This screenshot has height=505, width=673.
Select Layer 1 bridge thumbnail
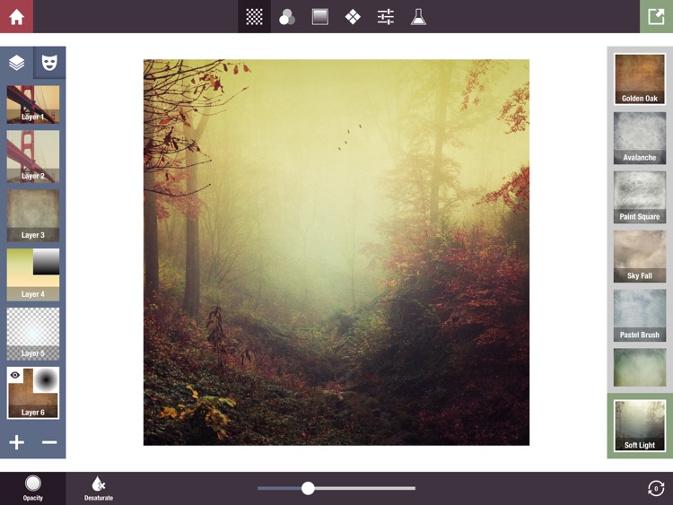pos(33,104)
